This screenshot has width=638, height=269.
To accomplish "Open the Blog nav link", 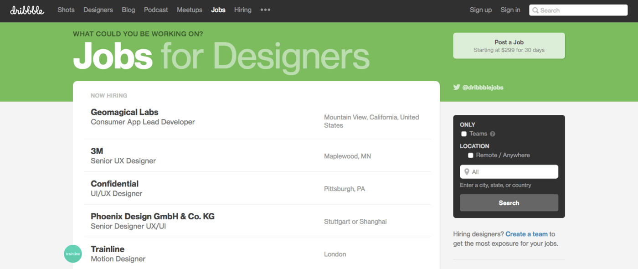I will click(129, 10).
